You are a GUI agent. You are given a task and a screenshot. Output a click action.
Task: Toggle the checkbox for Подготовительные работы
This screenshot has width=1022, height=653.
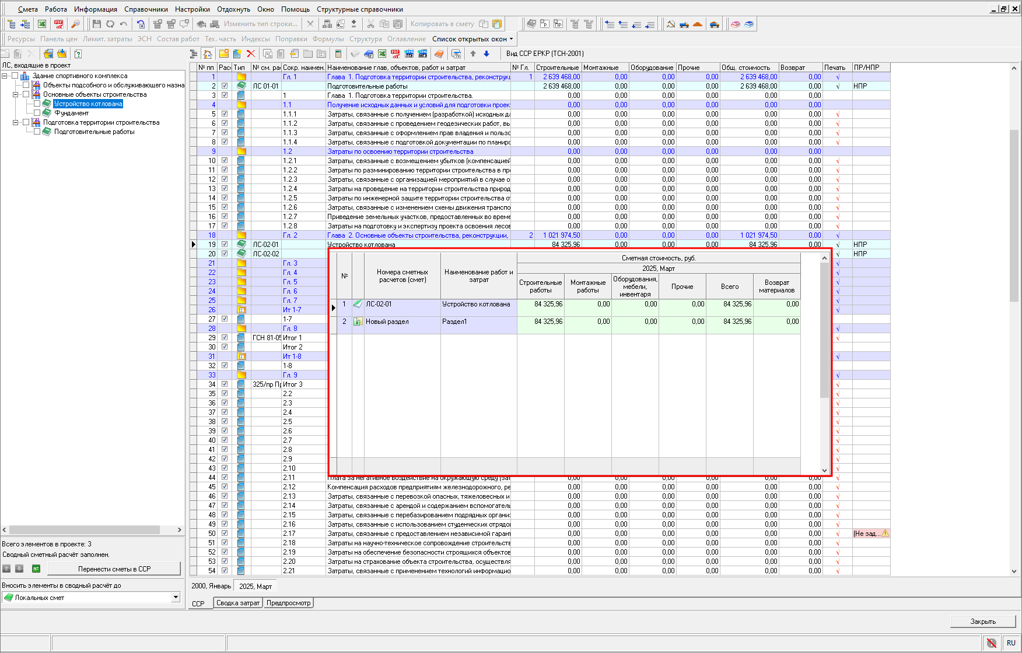(37, 132)
